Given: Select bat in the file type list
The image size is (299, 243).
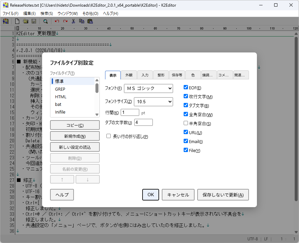Looking at the screenshot, I should (x=73, y=104).
